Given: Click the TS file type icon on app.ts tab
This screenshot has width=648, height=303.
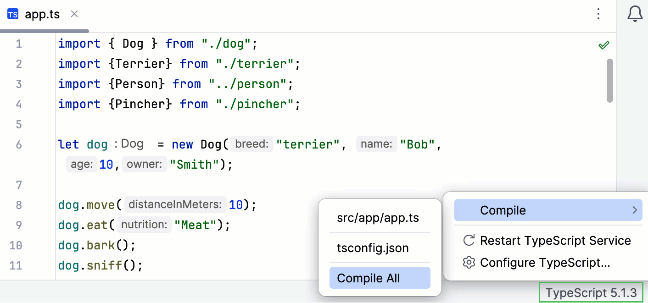Looking at the screenshot, I should [x=12, y=14].
